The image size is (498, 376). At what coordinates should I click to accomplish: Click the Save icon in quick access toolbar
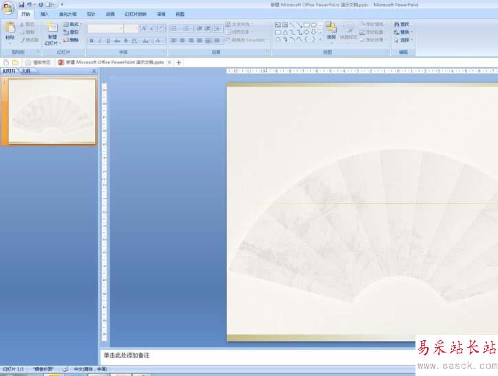point(21,5)
